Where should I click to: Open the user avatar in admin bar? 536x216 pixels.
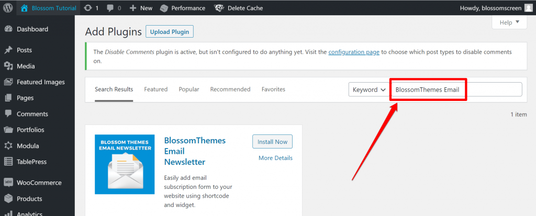(x=529, y=8)
